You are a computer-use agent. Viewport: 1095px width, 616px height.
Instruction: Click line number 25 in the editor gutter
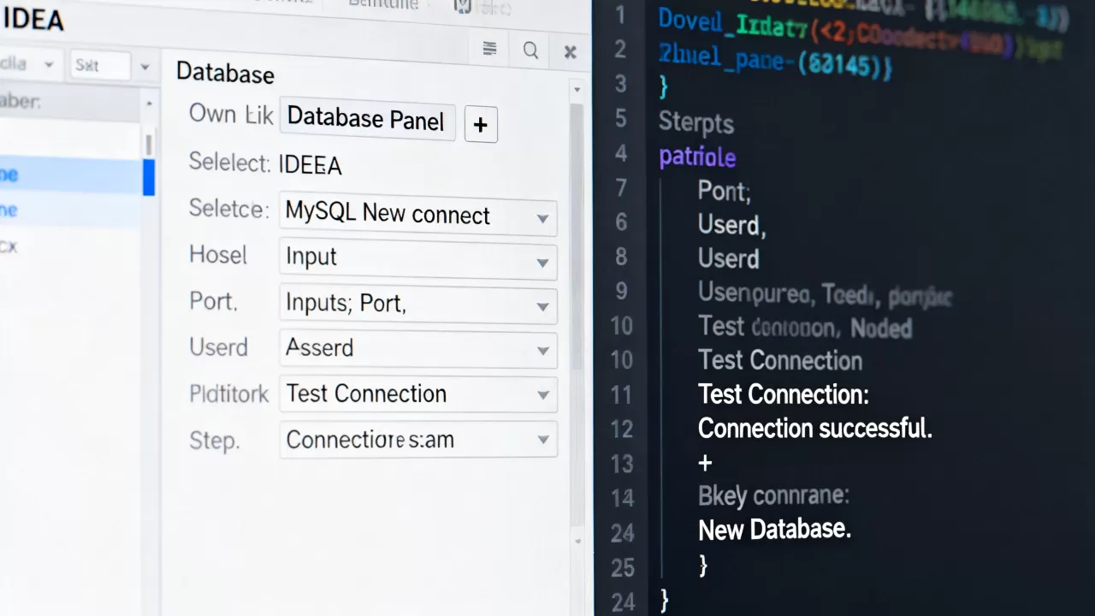pyautogui.click(x=622, y=566)
